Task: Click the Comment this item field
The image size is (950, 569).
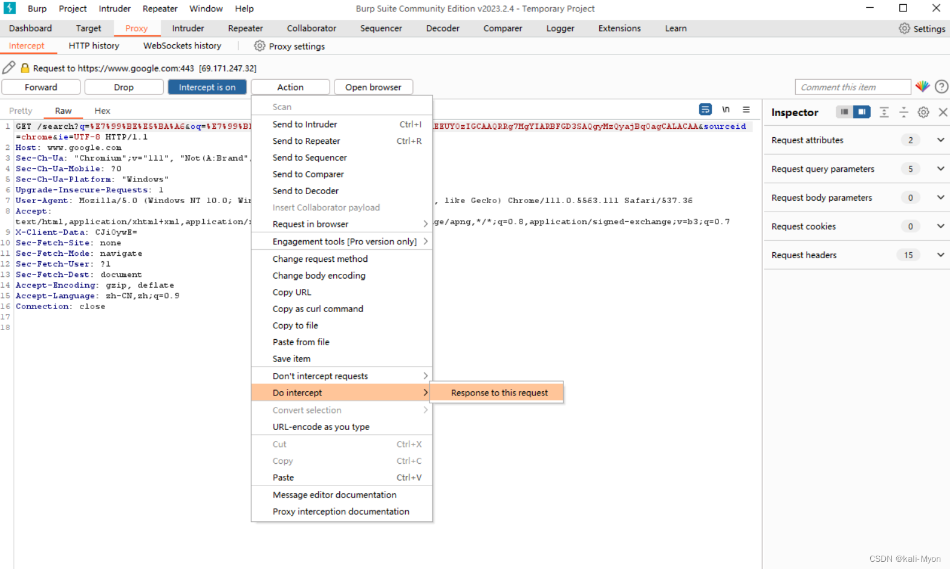Action: tap(853, 87)
